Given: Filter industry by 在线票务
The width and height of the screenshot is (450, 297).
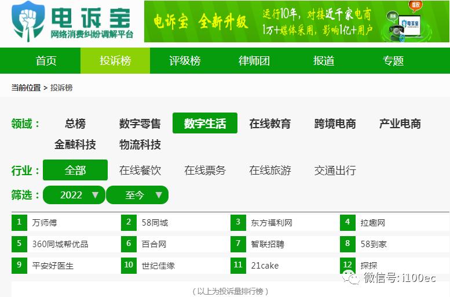Looking at the screenshot, I should click(205, 170).
